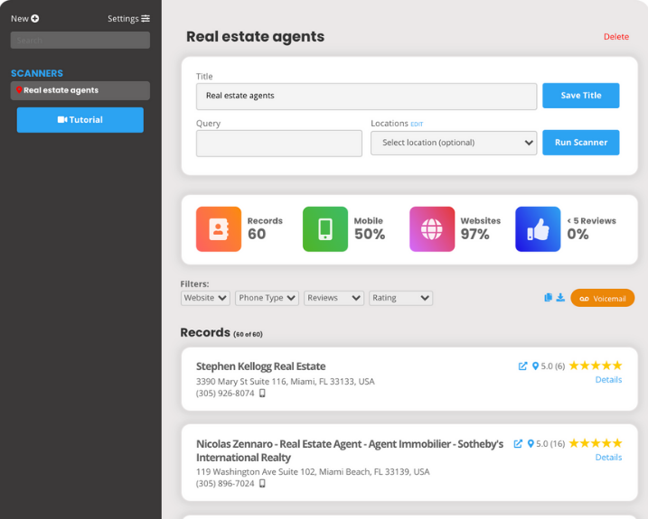The width and height of the screenshot is (648, 519).
Task: Click the Locations EDIT link
Action: click(417, 125)
